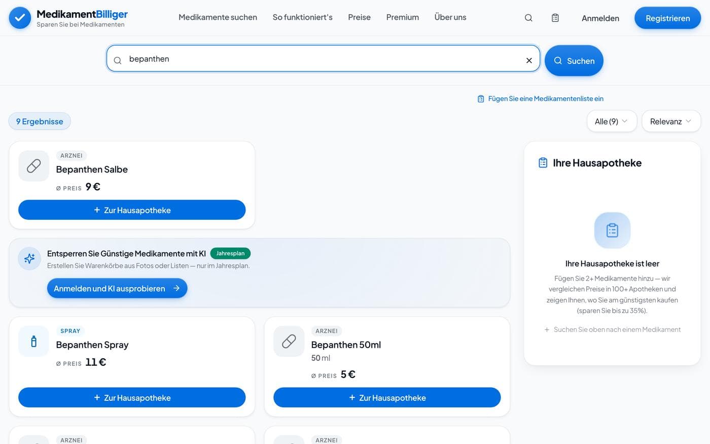The width and height of the screenshot is (710, 444).
Task: Open the Relevanz sort dropdown
Action: coord(671,121)
